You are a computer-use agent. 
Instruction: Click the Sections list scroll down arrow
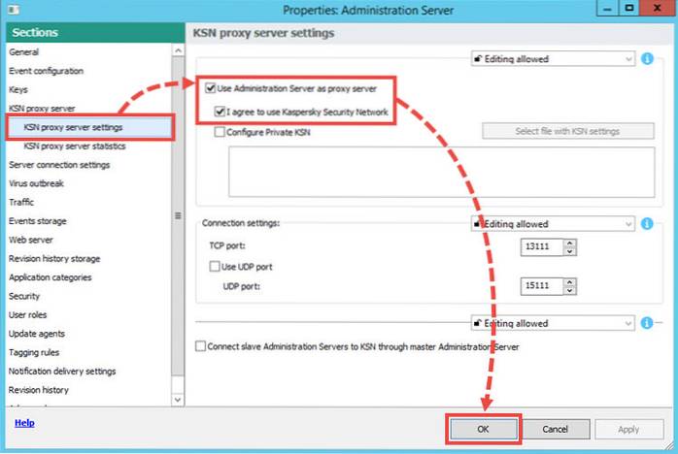[177, 399]
